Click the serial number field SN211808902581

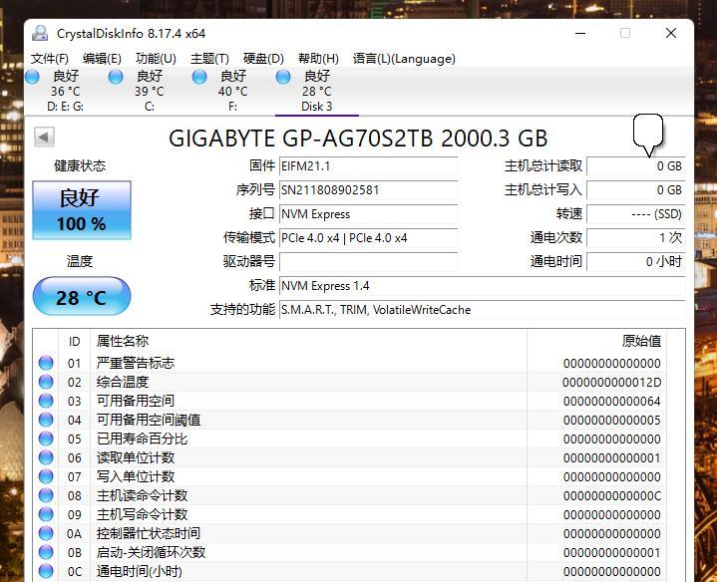(369, 190)
